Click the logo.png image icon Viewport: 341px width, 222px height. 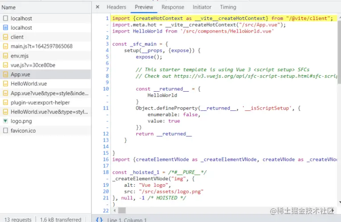pyautogui.click(x=5, y=121)
